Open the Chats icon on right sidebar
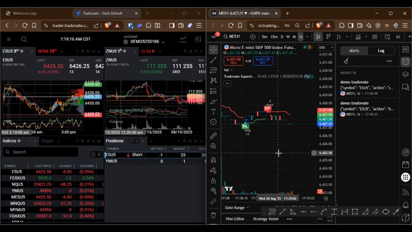 (x=406, y=87)
